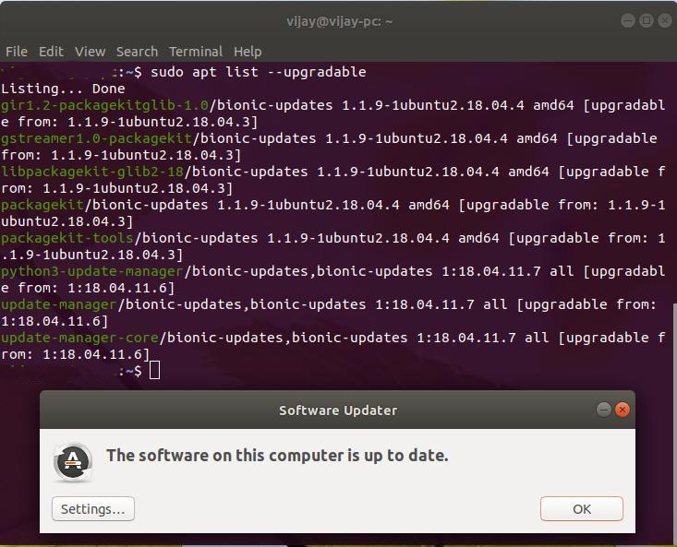Click the Software Updater title bar text
The height and width of the screenshot is (547, 677).
click(338, 410)
